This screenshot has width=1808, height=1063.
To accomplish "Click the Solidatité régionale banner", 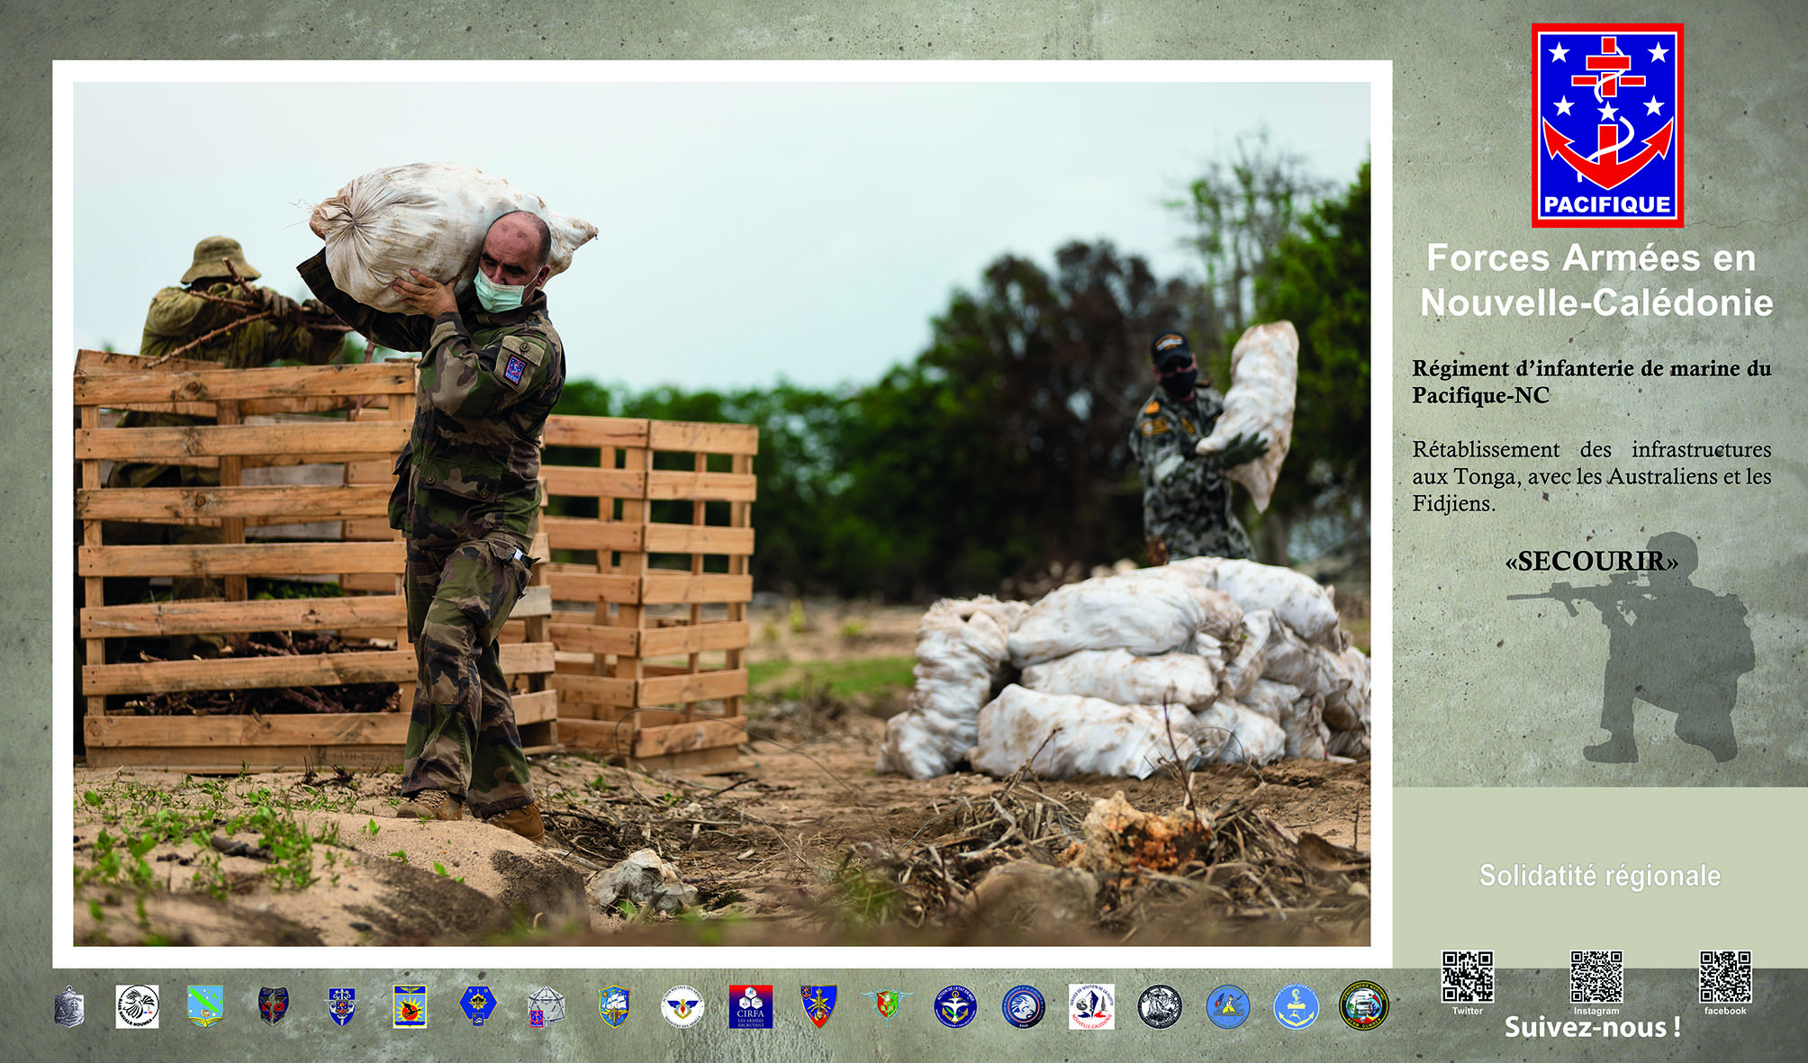I will pos(1599,875).
